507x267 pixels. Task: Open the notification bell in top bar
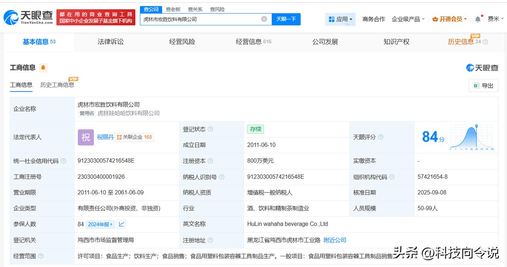[x=478, y=19]
